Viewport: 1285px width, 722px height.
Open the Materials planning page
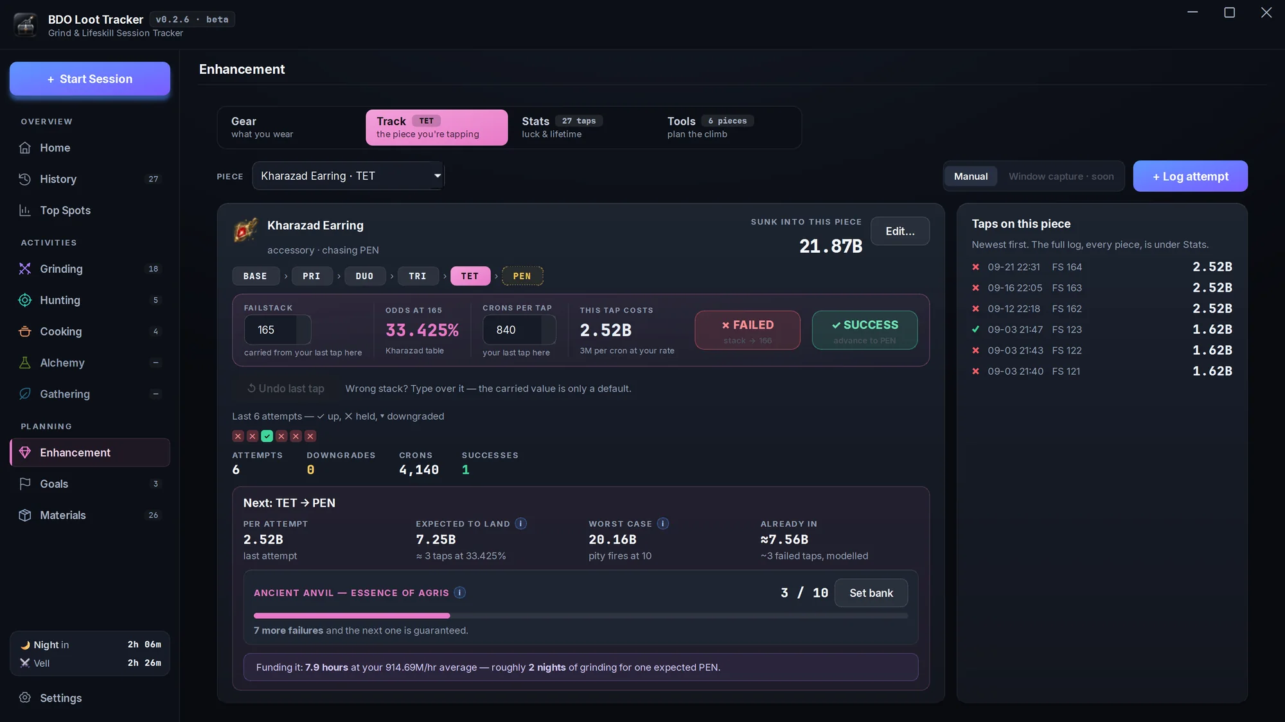pos(90,515)
